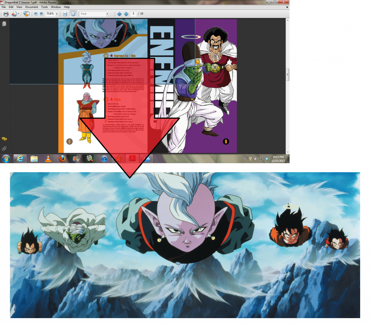Viewport: 371px width, 325px height.
Task: Open the Tools menu
Action: pos(45,7)
